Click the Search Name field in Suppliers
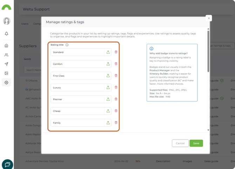This screenshot has width=235, height=169. click(33, 70)
